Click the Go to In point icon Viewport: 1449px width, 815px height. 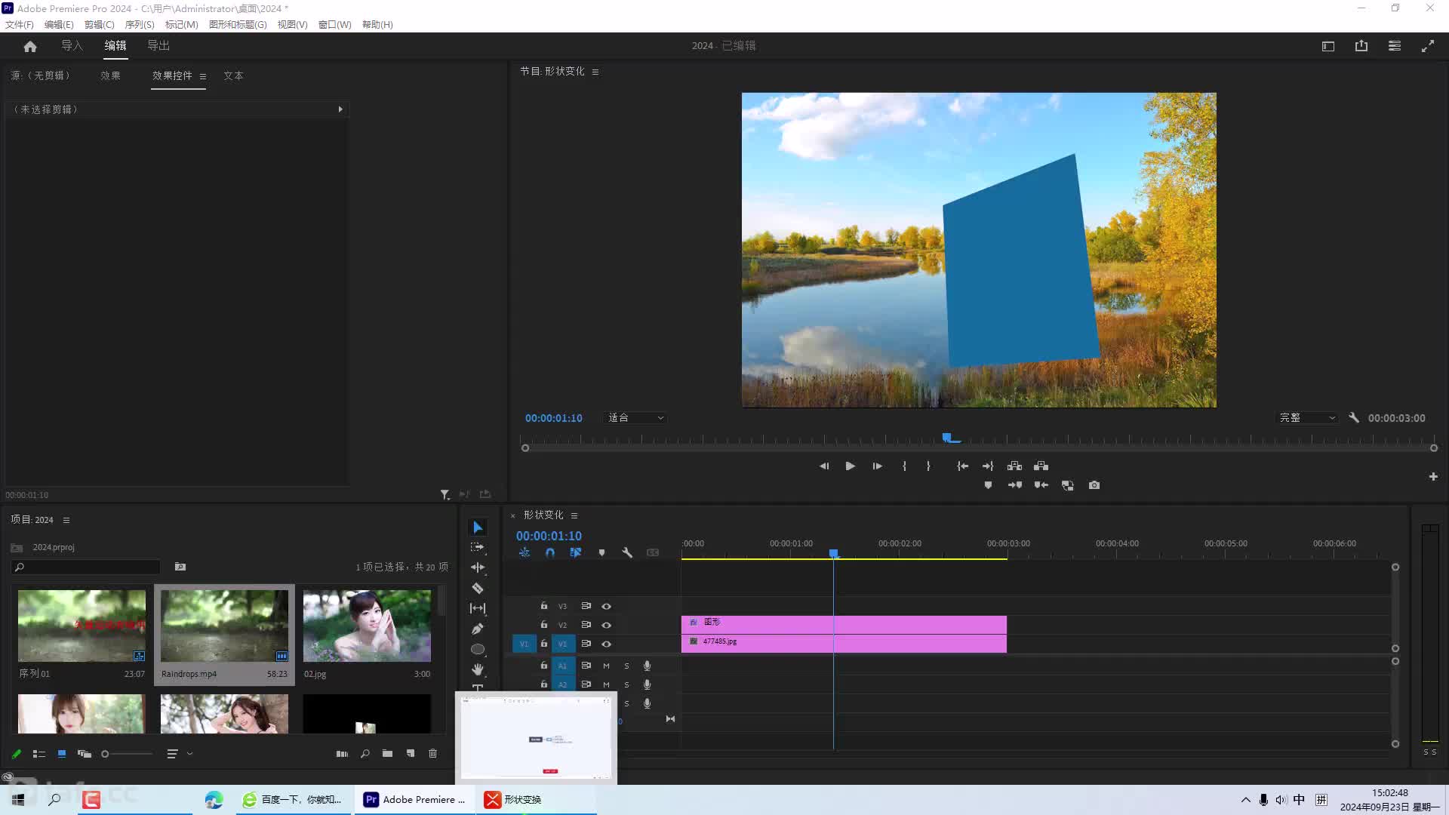click(x=962, y=466)
